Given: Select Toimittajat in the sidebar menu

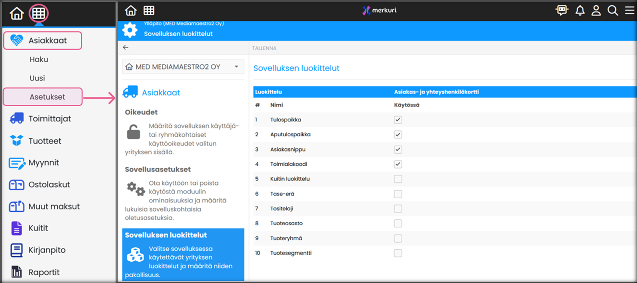Looking at the screenshot, I should coord(50,119).
